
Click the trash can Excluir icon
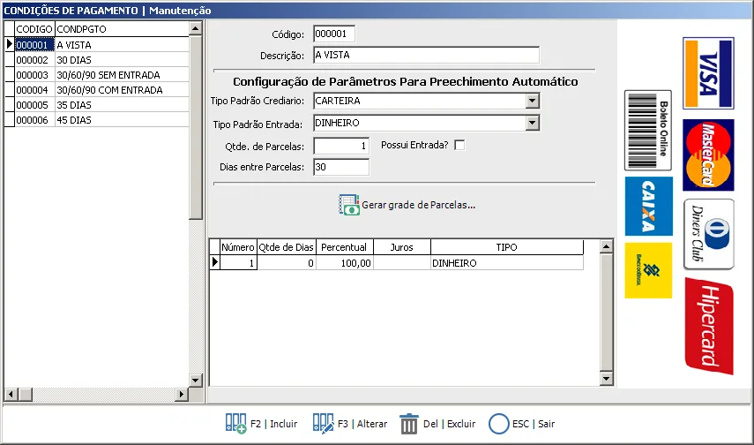(409, 424)
